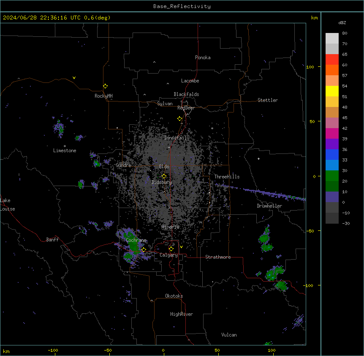The width and height of the screenshot is (364, 356).
Task: Click the purple radial streak south of ThreeHills
Action: tap(260, 192)
